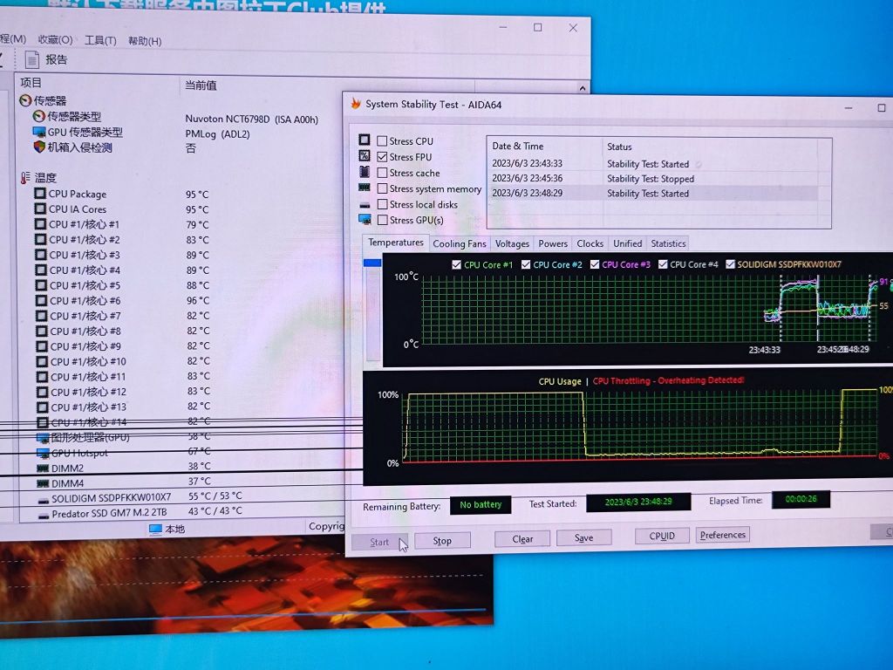893x670 pixels.
Task: Click the Predator SSD GM7 drive icon
Action: 44,514
